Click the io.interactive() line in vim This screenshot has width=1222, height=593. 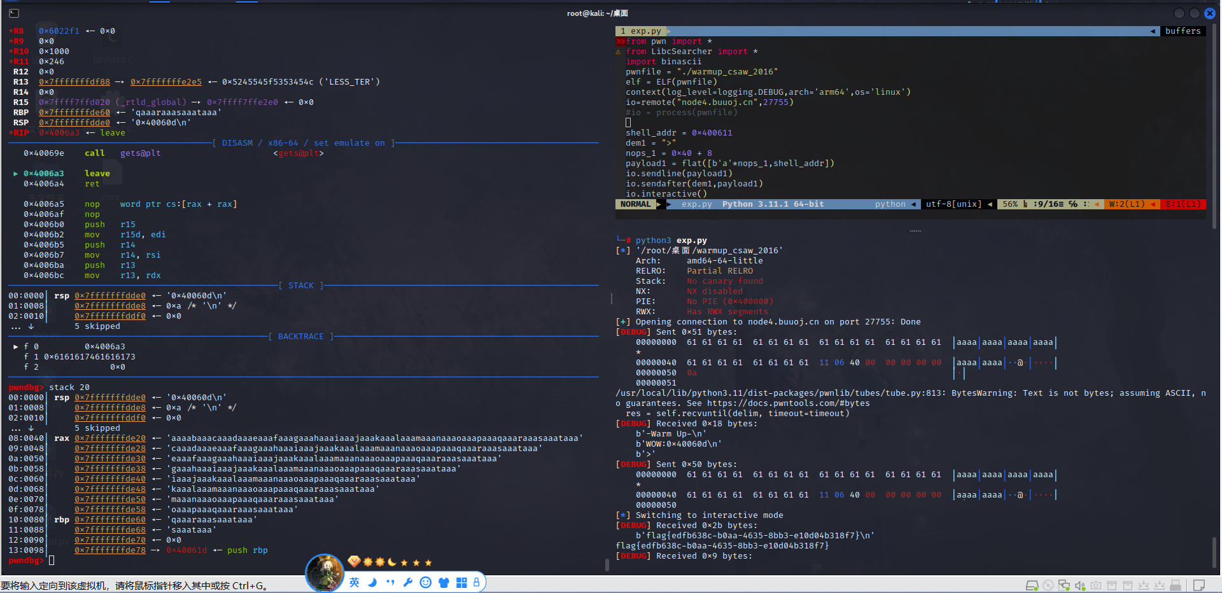click(666, 194)
